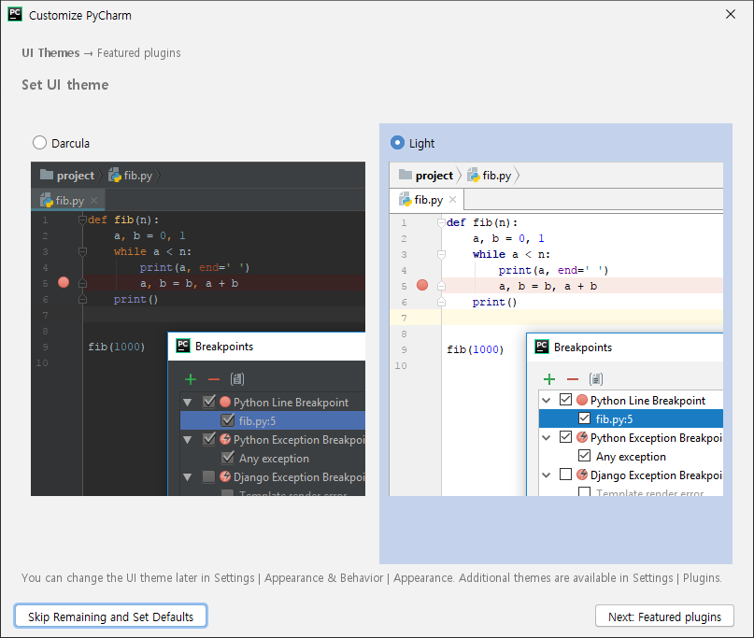
Task: Toggle fib.py:5 checkbox in Light preview
Action: (584, 418)
